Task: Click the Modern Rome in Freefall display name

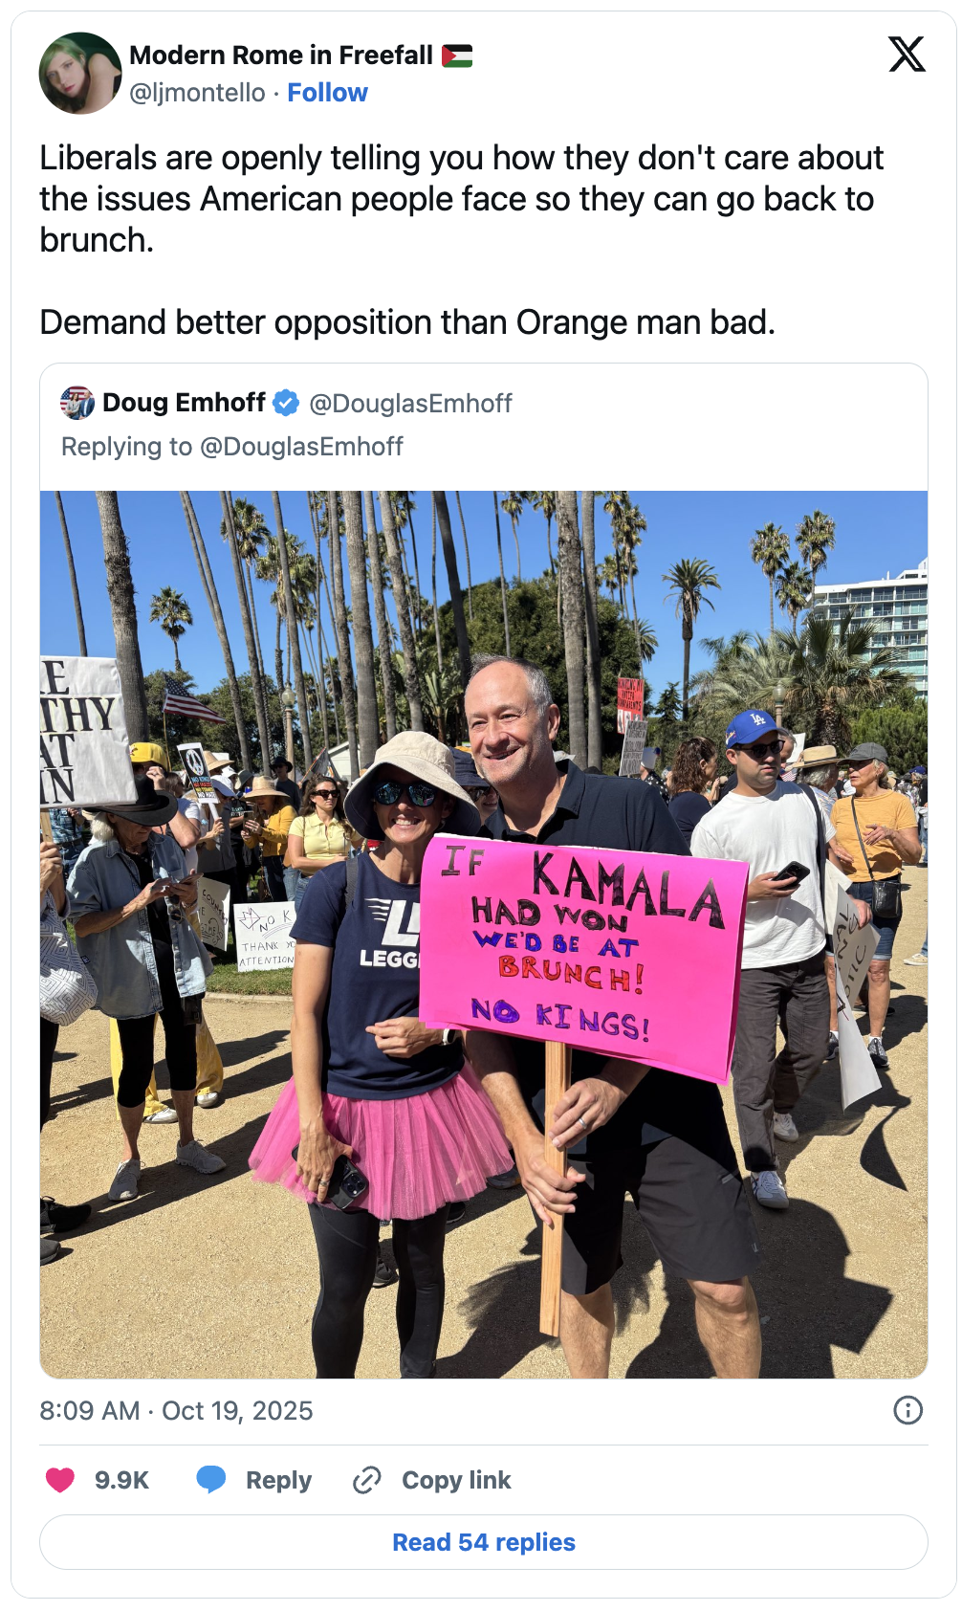Action: pyautogui.click(x=281, y=55)
